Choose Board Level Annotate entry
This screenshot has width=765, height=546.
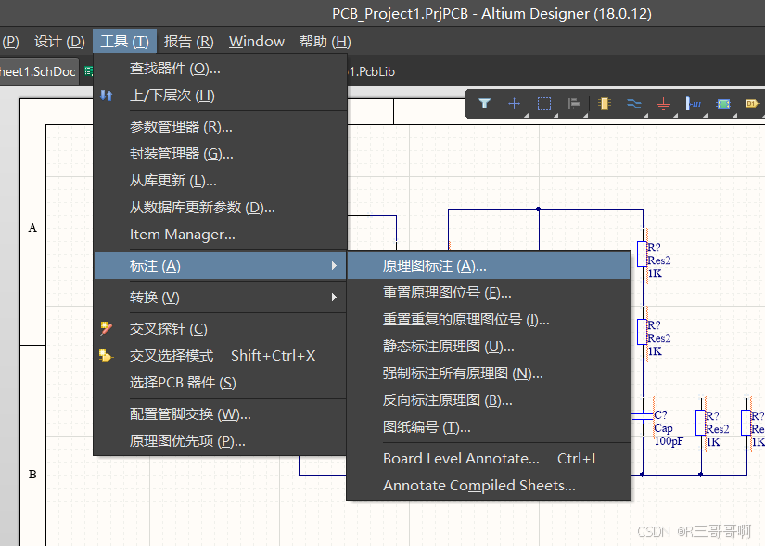pos(489,459)
